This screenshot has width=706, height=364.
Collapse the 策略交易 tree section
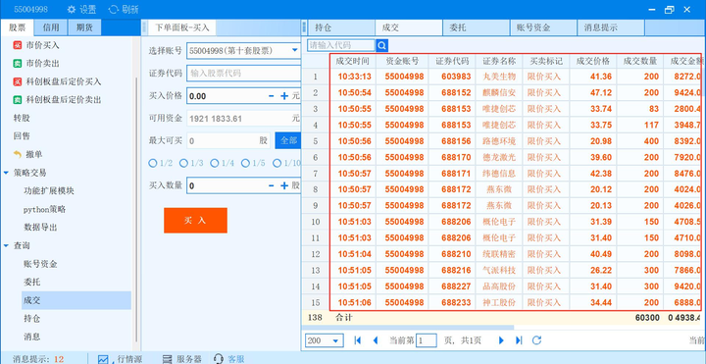click(x=6, y=173)
